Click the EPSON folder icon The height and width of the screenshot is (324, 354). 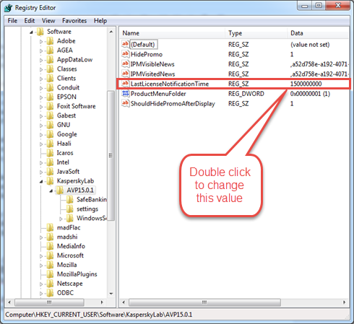tap(50, 97)
